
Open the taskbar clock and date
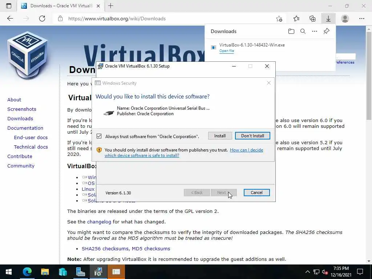click(x=341, y=272)
